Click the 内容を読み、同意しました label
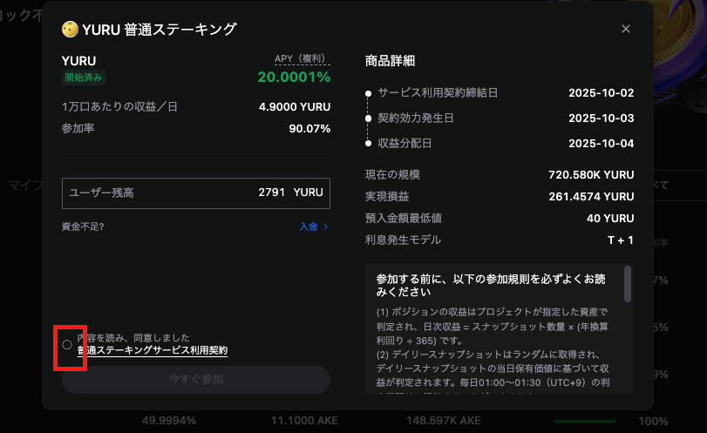Image resolution: width=707 pixels, height=433 pixels. point(133,337)
